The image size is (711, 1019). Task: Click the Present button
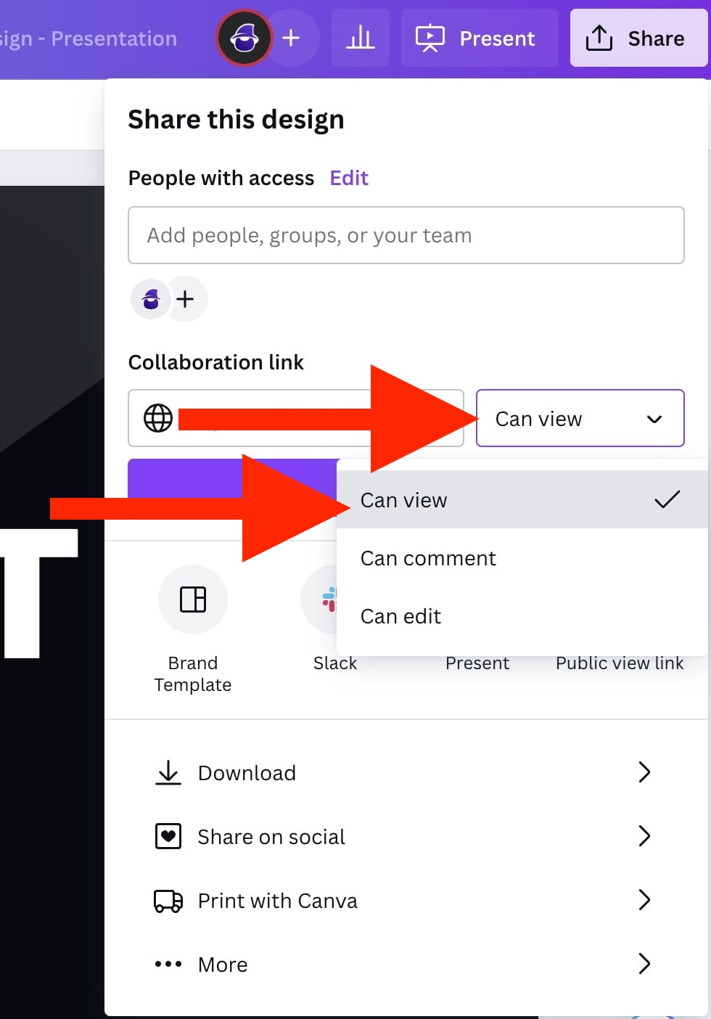pyautogui.click(x=480, y=38)
